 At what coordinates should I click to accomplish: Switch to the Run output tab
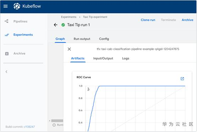tap(82, 39)
